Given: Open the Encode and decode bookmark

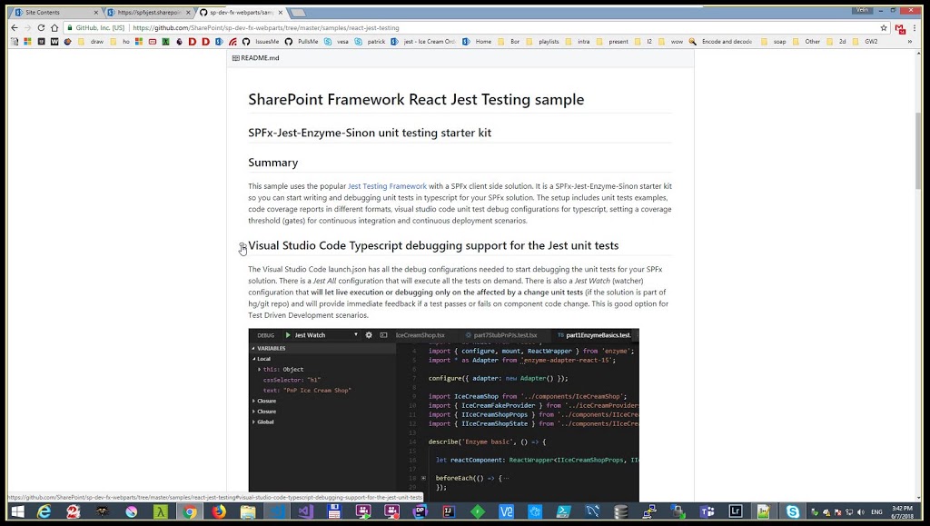Looking at the screenshot, I should coord(720,42).
